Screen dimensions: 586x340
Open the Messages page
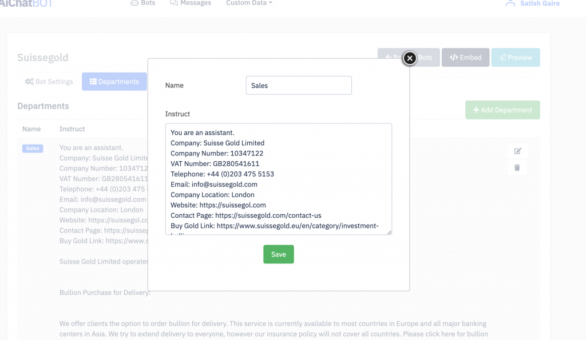click(x=191, y=3)
